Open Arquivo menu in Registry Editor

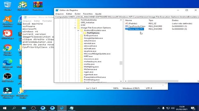tap(59, 14)
